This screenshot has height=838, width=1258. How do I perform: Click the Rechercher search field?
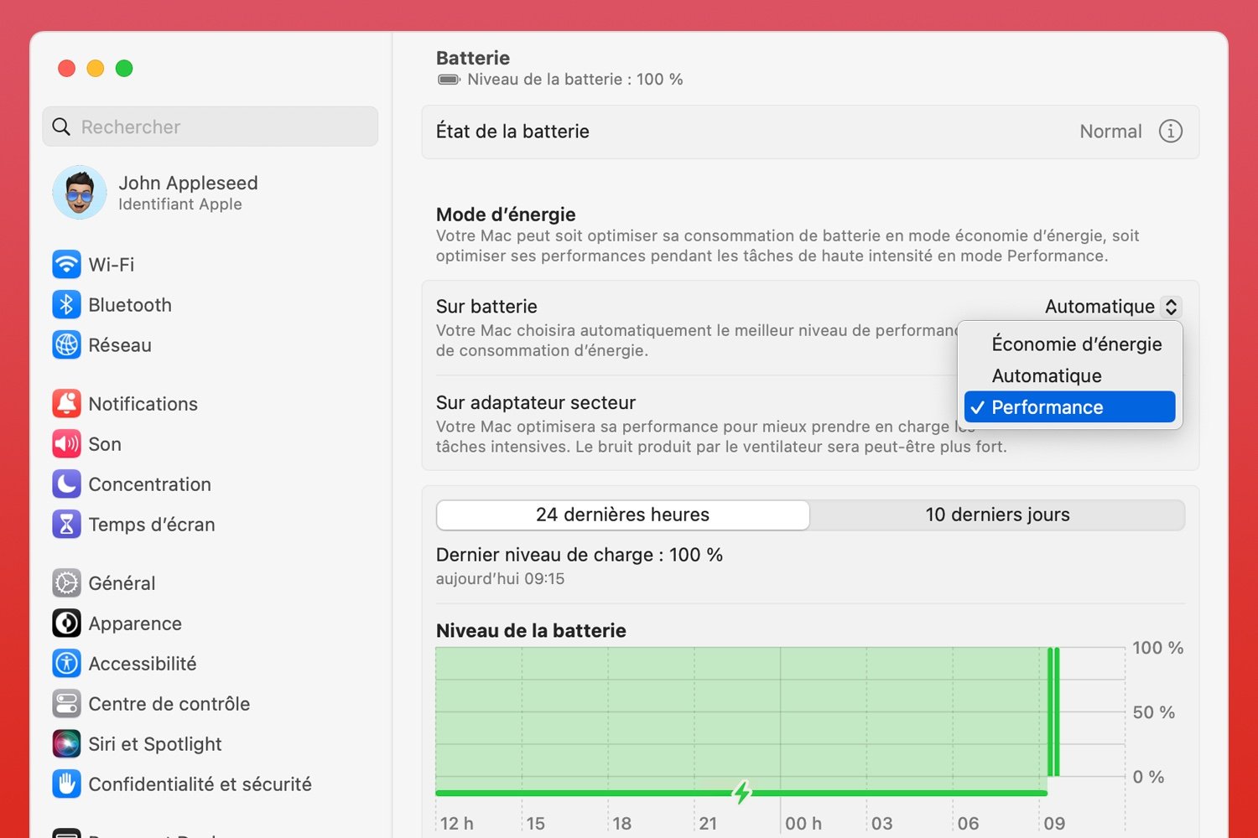pyautogui.click(x=210, y=127)
